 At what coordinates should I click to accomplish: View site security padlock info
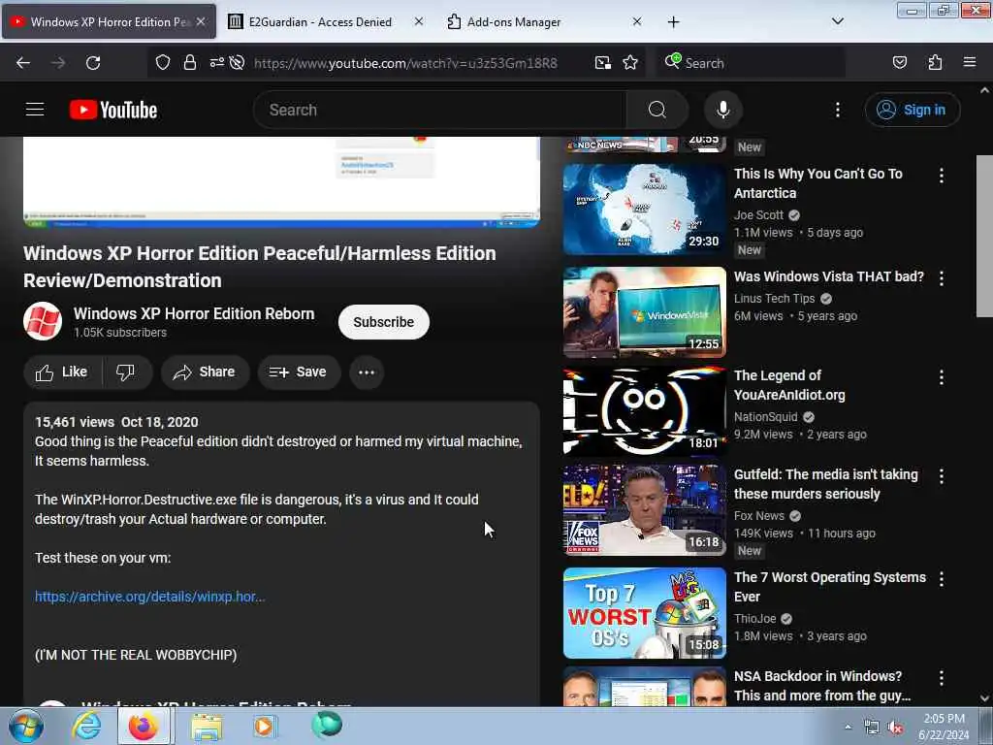(189, 62)
